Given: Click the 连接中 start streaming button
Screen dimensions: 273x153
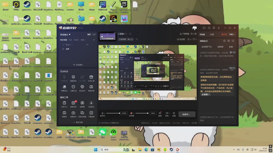Looking at the screenshot, I should tap(187, 114).
